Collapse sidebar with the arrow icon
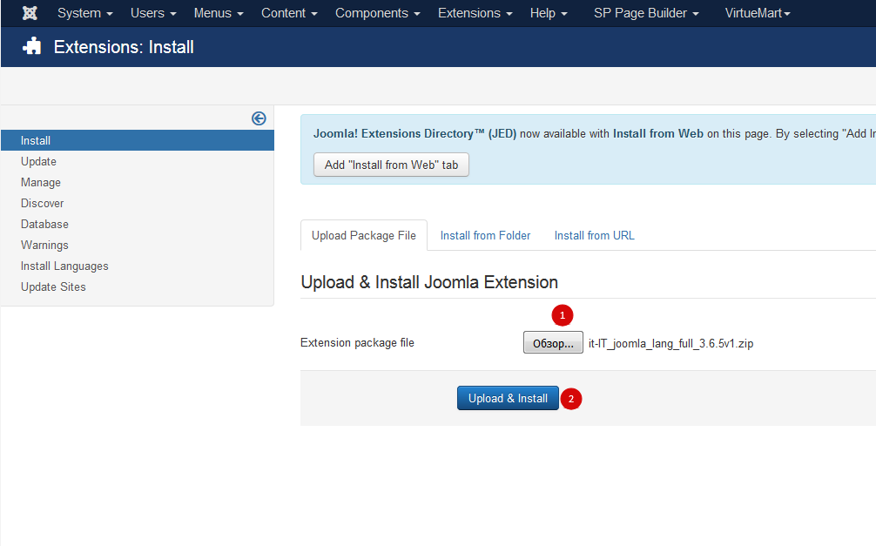876x546 pixels. click(259, 118)
